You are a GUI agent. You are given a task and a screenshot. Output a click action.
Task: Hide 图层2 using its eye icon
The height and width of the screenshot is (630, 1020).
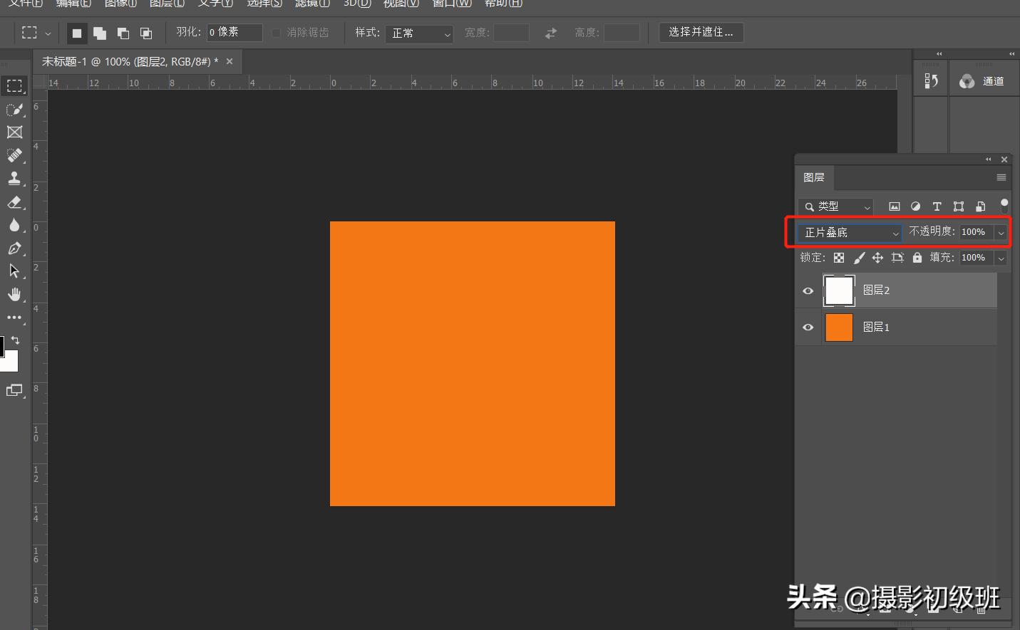click(808, 290)
